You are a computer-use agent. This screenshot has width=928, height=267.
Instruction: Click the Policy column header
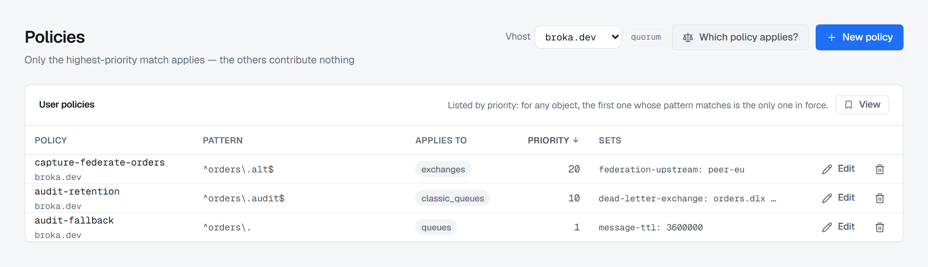pos(51,140)
